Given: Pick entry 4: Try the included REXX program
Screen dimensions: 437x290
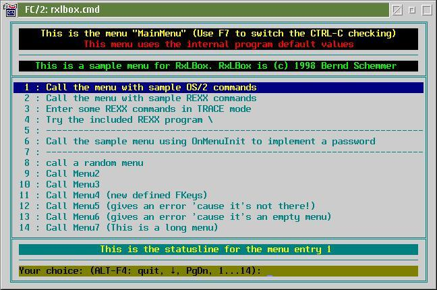Looking at the screenshot, I should click(218, 120).
